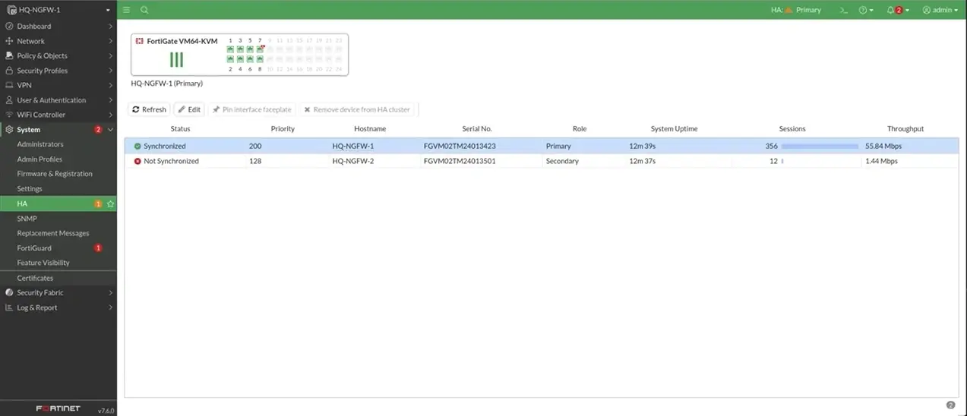Sort by the Priority column header
The image size is (967, 416).
click(x=283, y=129)
